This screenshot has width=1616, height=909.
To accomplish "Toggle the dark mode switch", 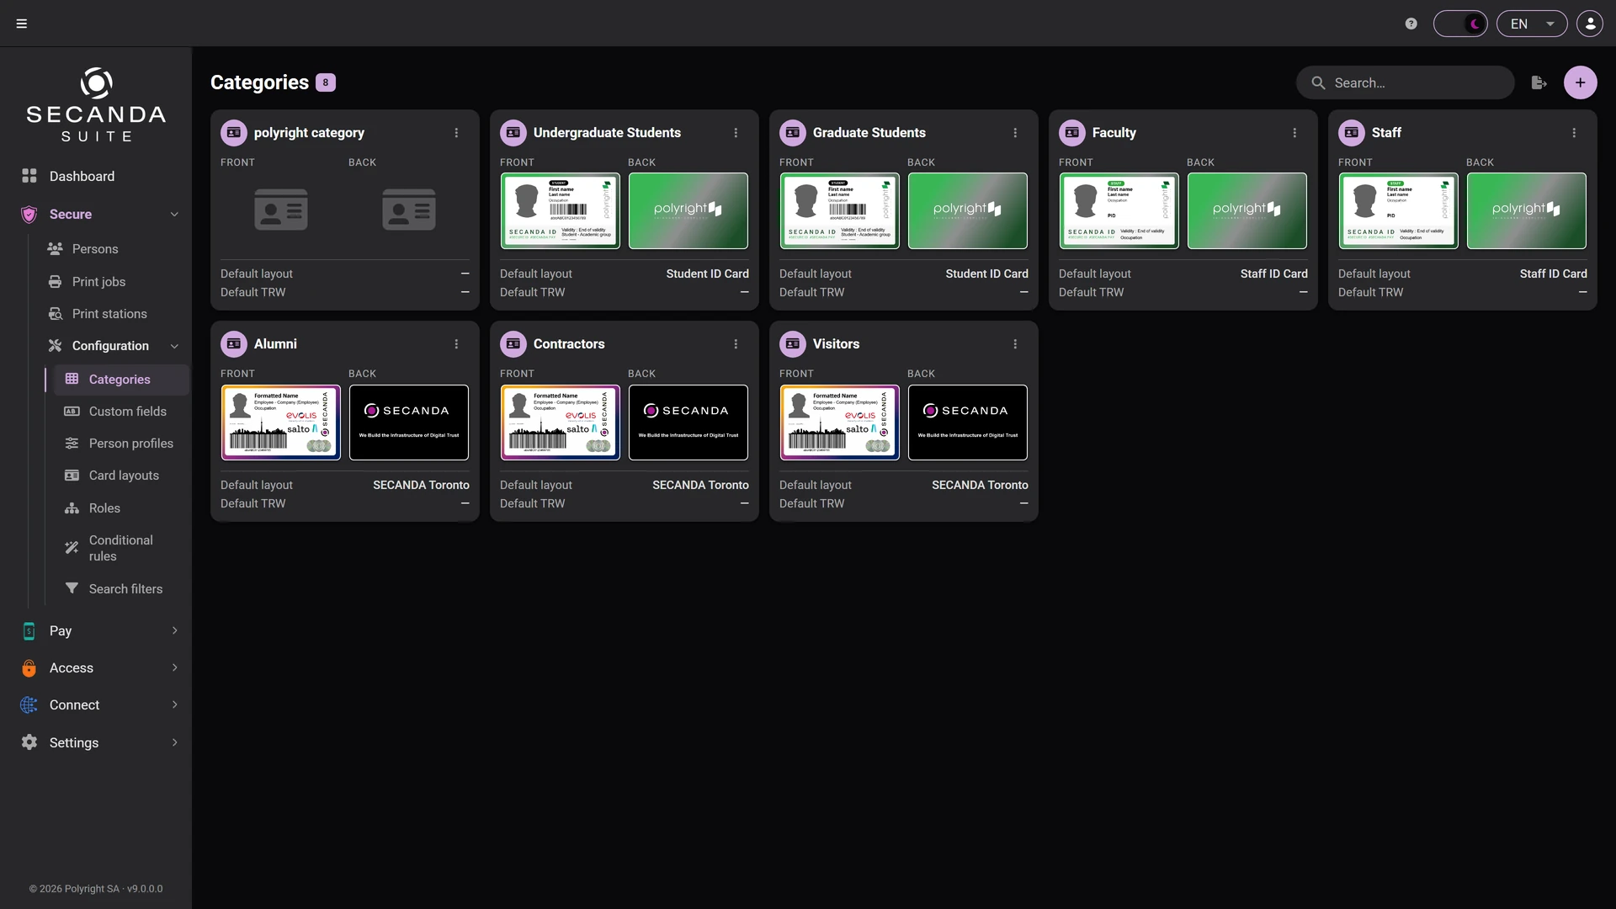I will (x=1460, y=24).
